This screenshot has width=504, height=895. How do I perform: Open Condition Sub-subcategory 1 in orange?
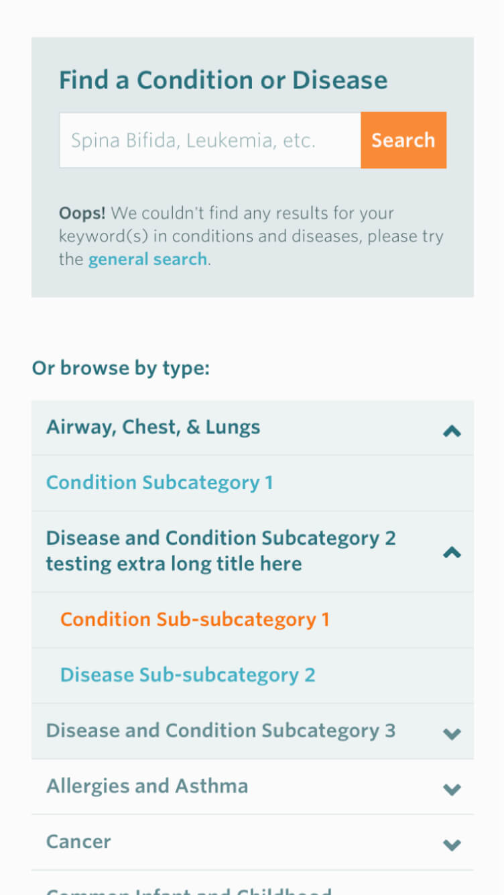(194, 619)
